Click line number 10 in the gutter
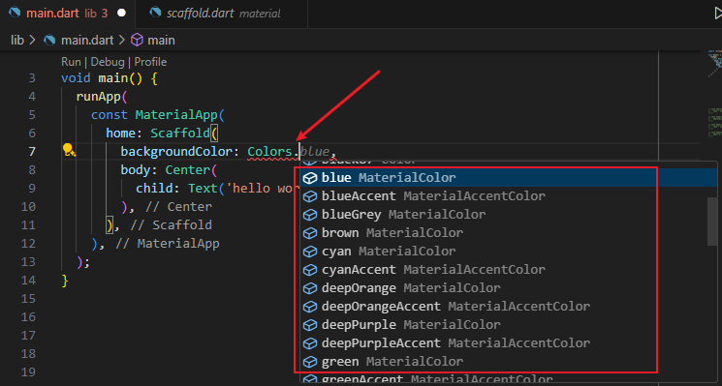Screen dimensions: 722x386 pyautogui.click(x=28, y=207)
